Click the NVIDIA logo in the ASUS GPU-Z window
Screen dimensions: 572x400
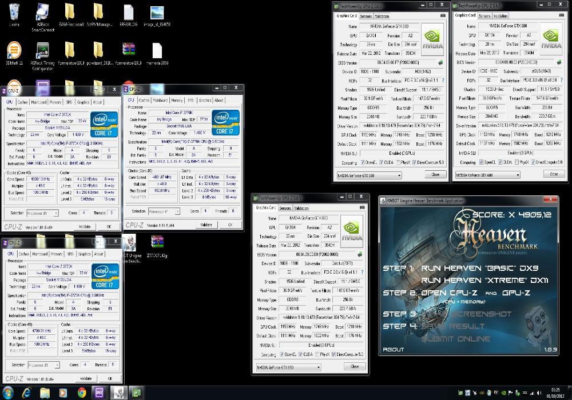click(551, 39)
